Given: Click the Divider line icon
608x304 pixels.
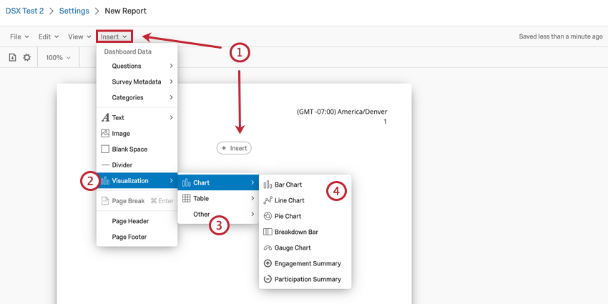Looking at the screenshot, I should click(x=105, y=165).
